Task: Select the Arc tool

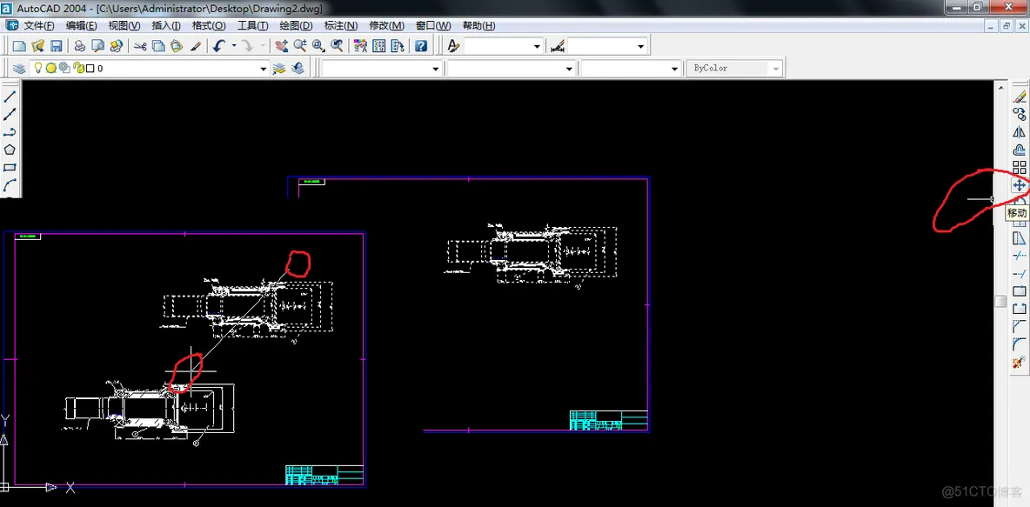Action: (x=10, y=185)
